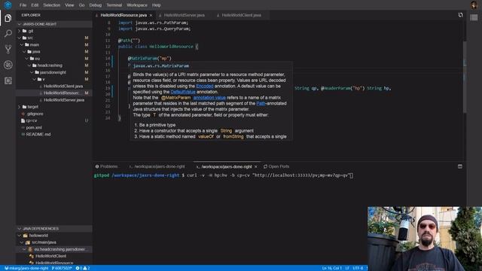Viewport: 482px width, 271px height.
Task: Open the File menu
Action: pos(23,5)
